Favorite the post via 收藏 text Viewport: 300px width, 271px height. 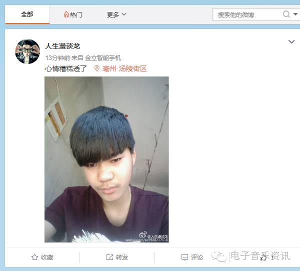(47, 257)
